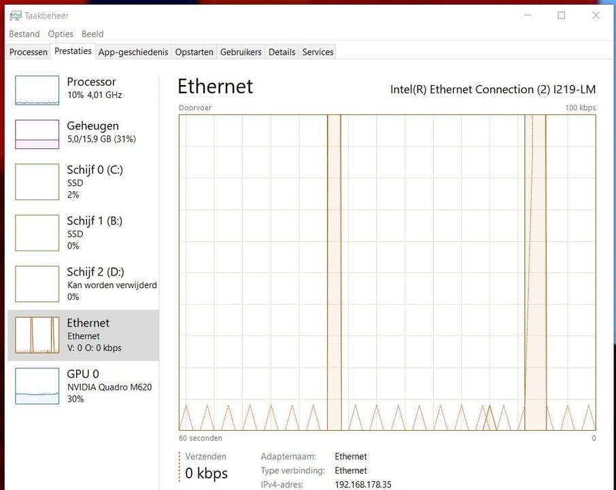
Task: Click the big 'Ethernet' heading
Action: [216, 86]
